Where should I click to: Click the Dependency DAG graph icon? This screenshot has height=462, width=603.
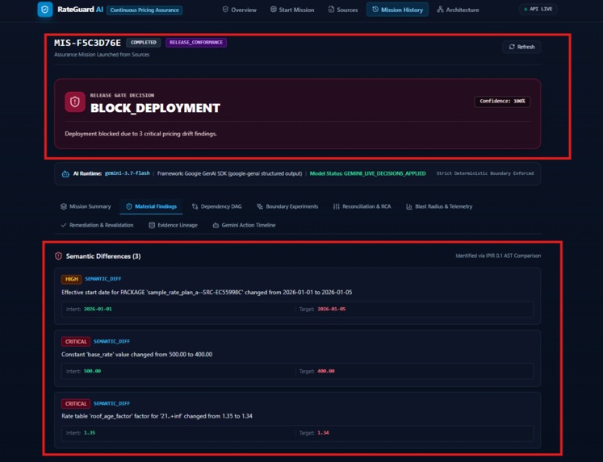coord(195,206)
